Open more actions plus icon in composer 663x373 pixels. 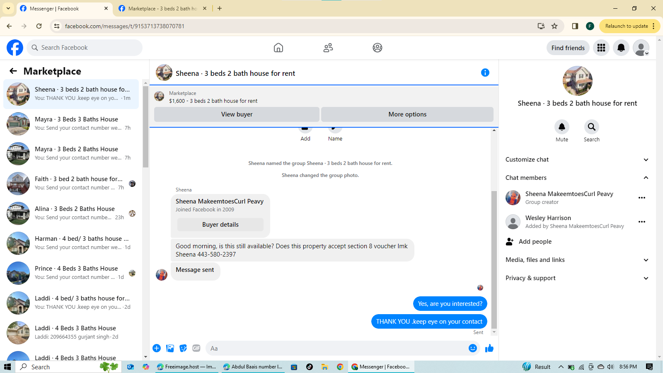pos(157,348)
